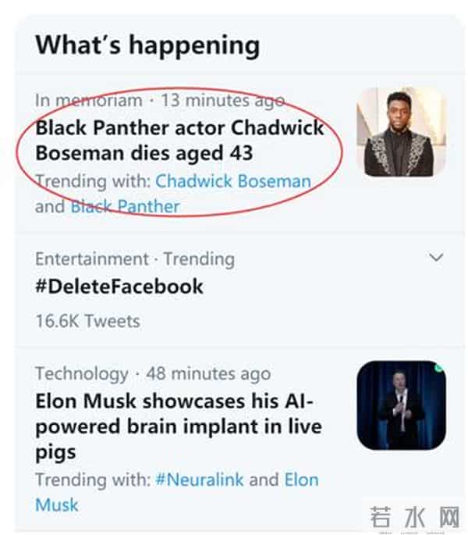Click "Trending with:" text under the Boseman headline
The height and width of the screenshot is (535, 468).
[93, 181]
